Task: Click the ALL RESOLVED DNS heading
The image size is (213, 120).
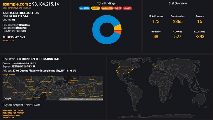Action: [x=14, y=37]
